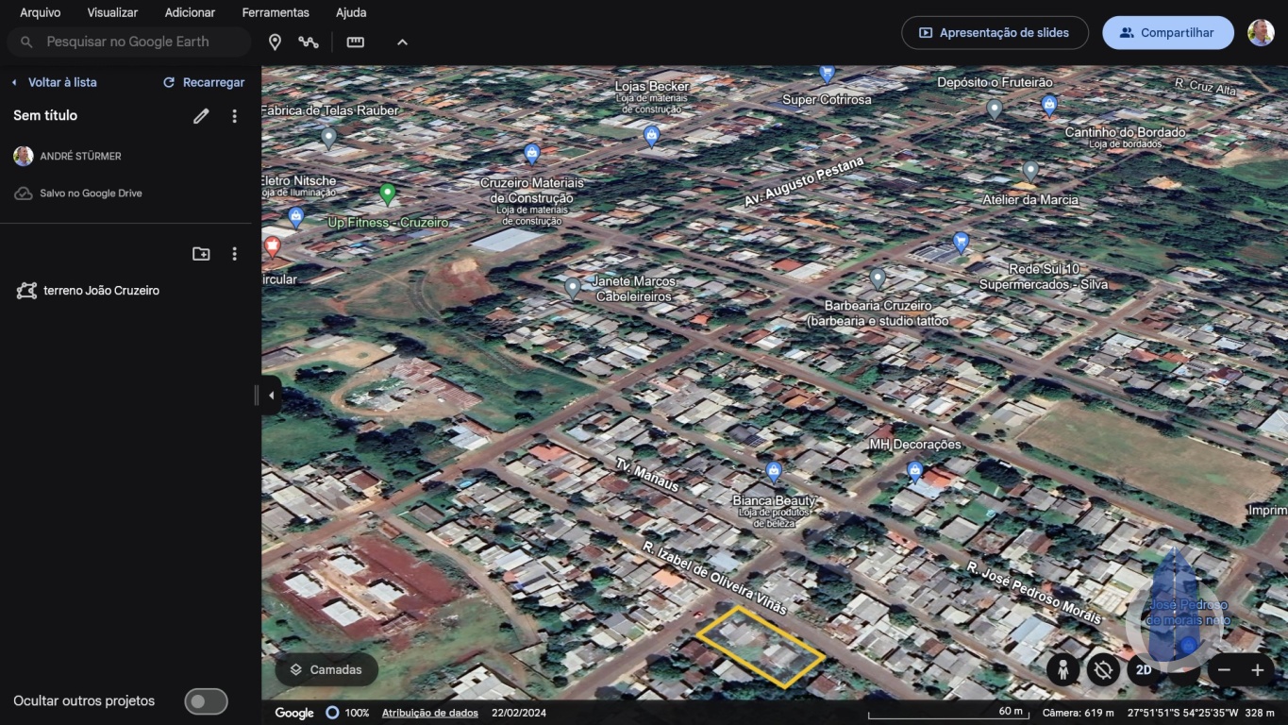1288x725 pixels.
Task: Click the Salvo no Google Drive cloud icon
Action: click(x=24, y=194)
